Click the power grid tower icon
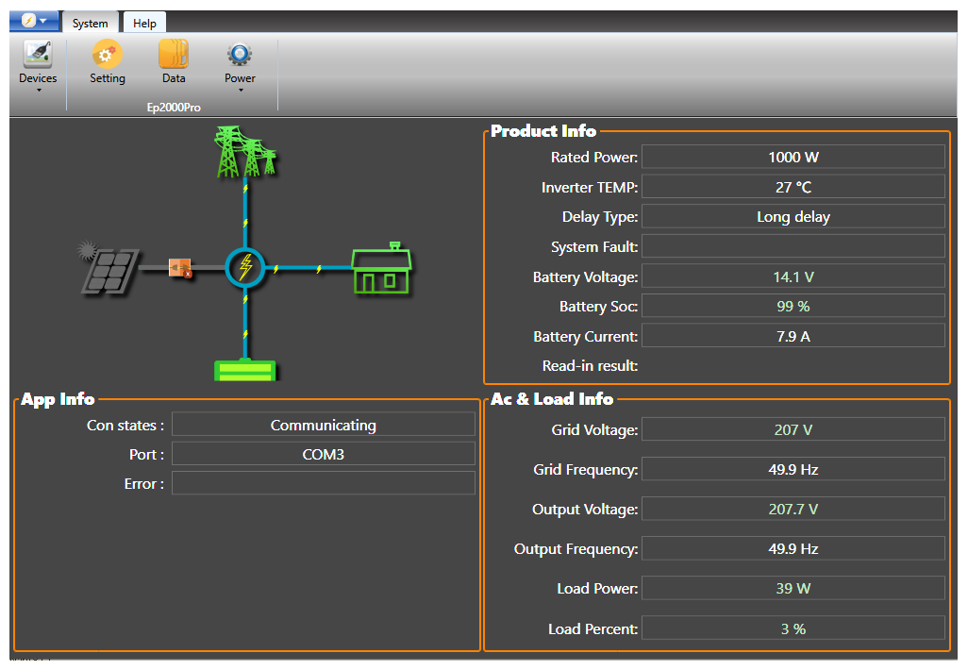 click(x=244, y=152)
